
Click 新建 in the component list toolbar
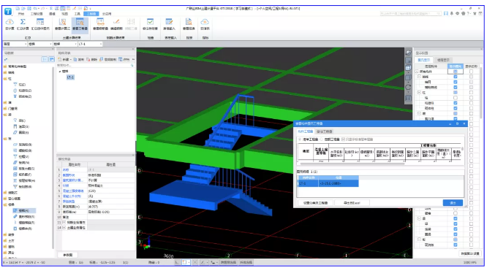[x=64, y=59]
